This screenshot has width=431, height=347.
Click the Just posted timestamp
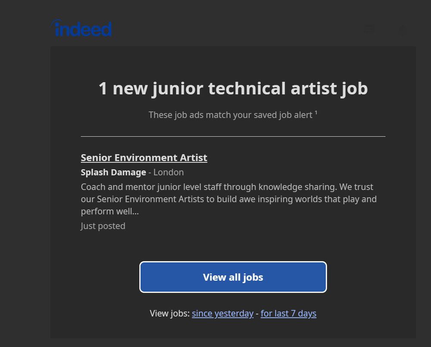coord(103,226)
